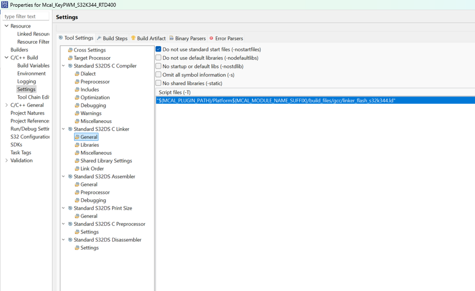475x291 pixels.
Task: Switch to the Build Steps tab
Action: point(112,38)
